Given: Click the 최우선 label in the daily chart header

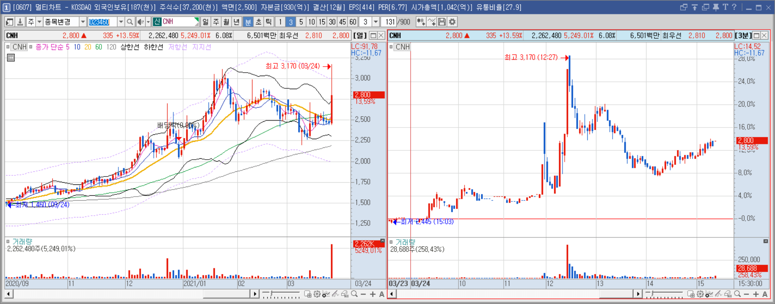Looking at the screenshot, I should [288, 36].
